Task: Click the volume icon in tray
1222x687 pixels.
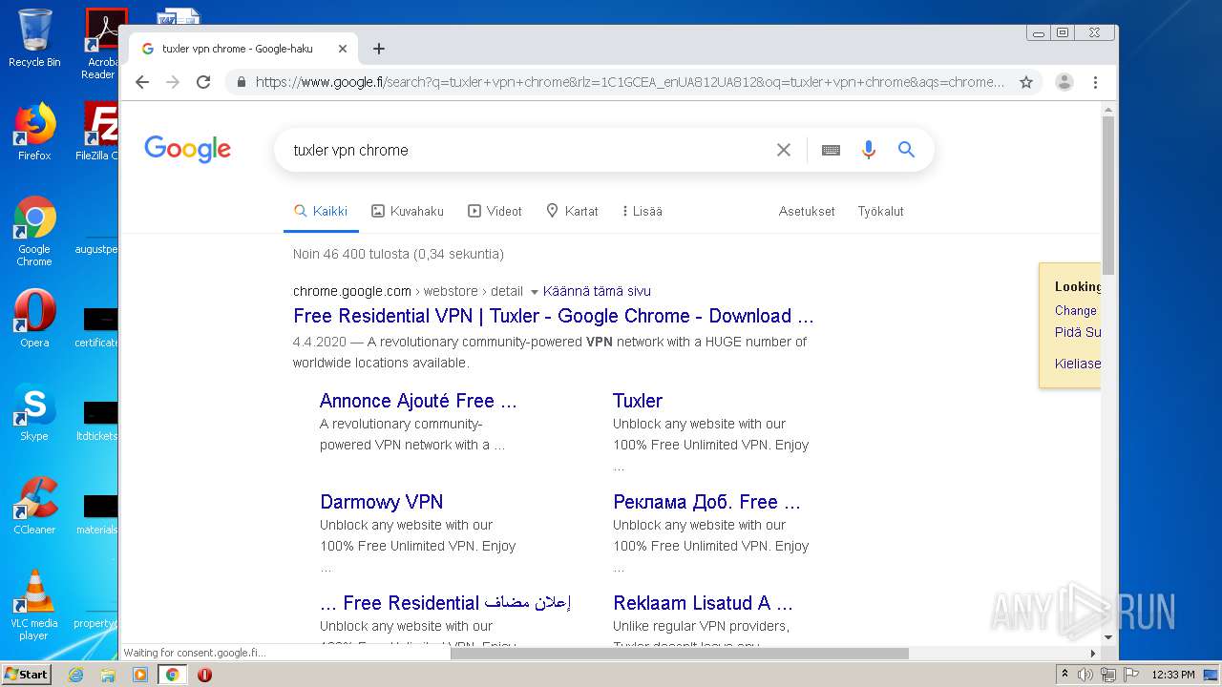Action: click(x=1085, y=675)
